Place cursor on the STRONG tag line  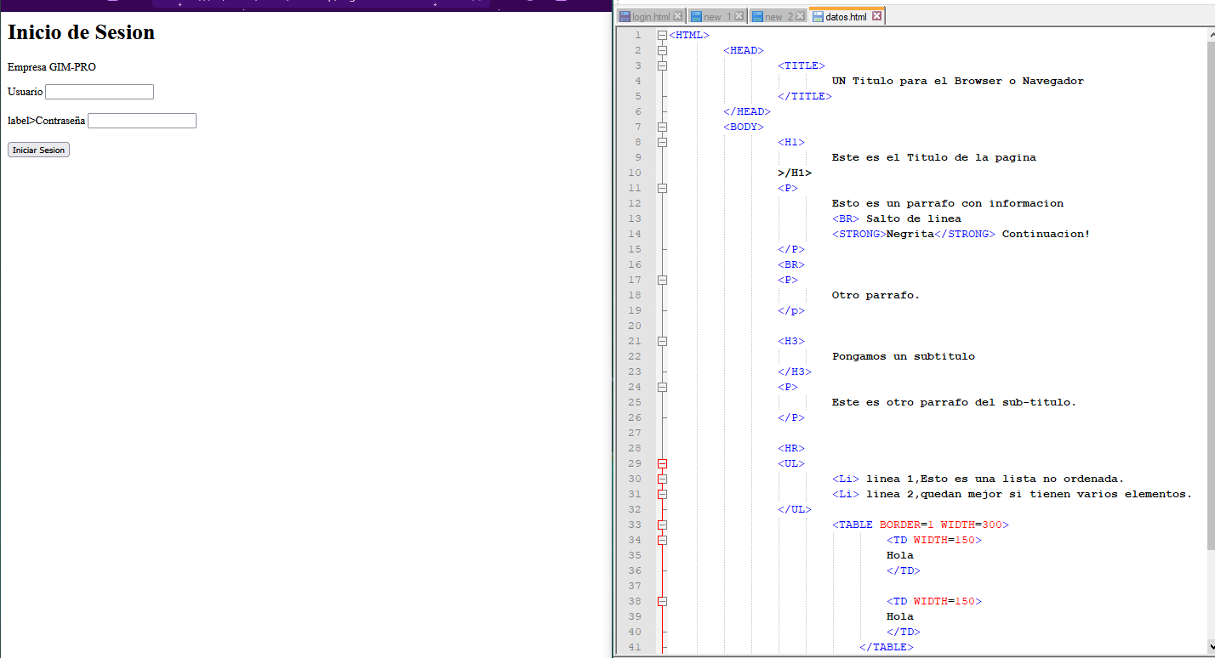pos(960,234)
